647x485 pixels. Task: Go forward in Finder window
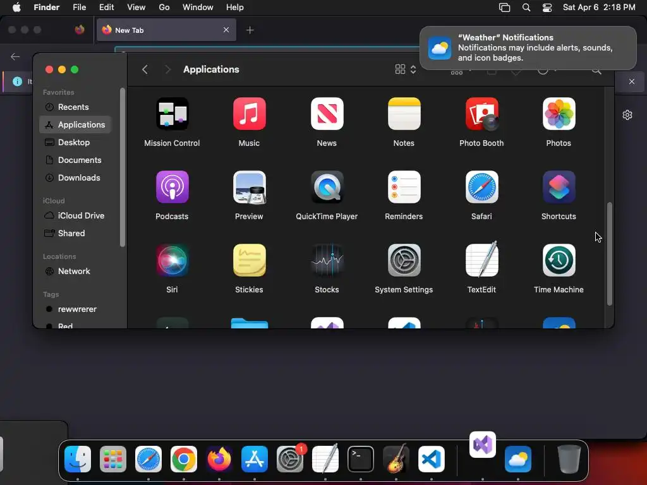pyautogui.click(x=167, y=69)
